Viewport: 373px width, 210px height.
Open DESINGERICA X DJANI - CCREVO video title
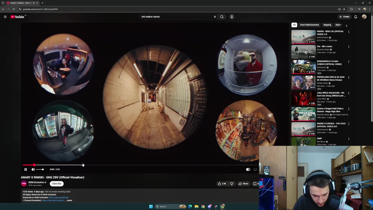click(x=329, y=63)
